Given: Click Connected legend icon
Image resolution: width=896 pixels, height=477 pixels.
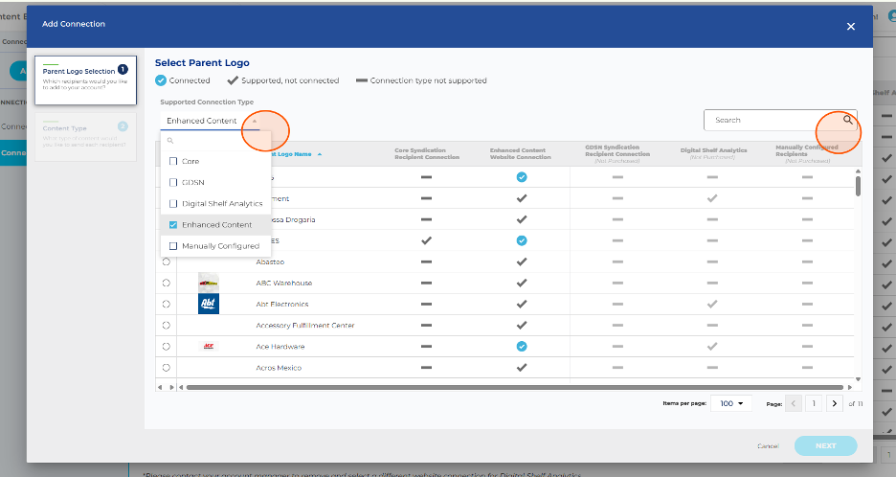Looking at the screenshot, I should click(x=161, y=80).
